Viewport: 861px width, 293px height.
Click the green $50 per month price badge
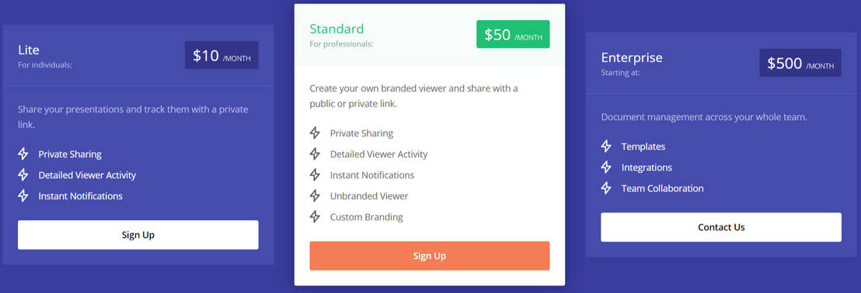coord(513,35)
